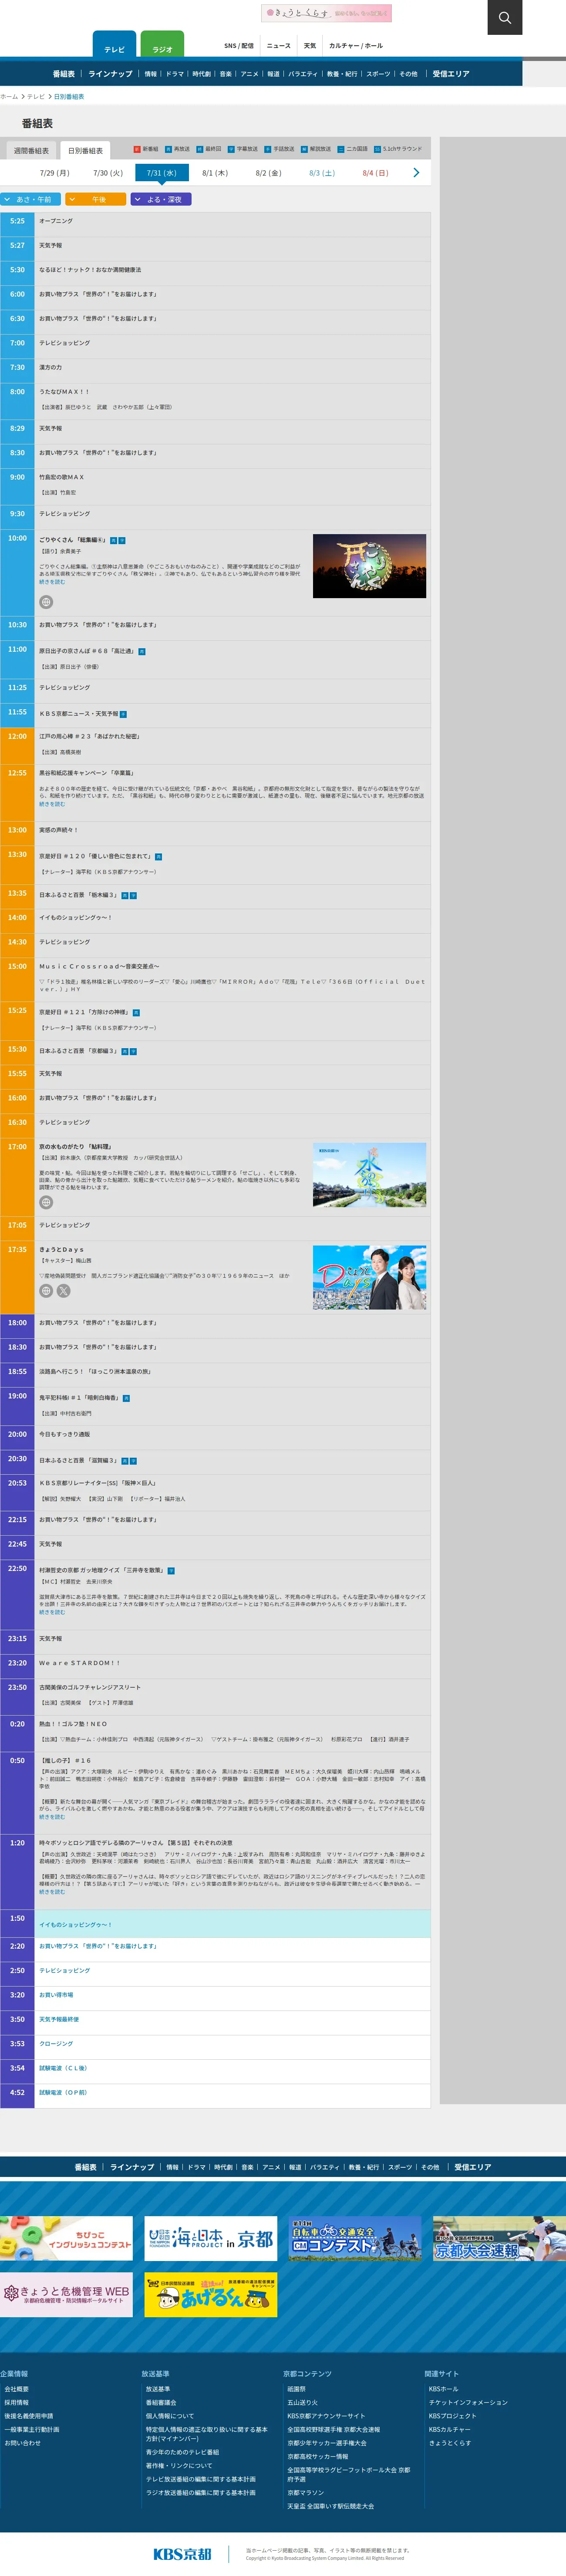The width and height of the screenshot is (566, 2576).
Task: Expand 続きを読む under ごりやくさん description
Action: tap(52, 582)
